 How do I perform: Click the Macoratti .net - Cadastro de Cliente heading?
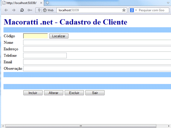pyautogui.click(x=65, y=22)
